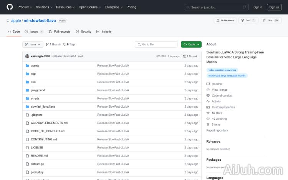Switch to the Pull requests tab
This screenshot has width=288, height=180.
point(60,32)
